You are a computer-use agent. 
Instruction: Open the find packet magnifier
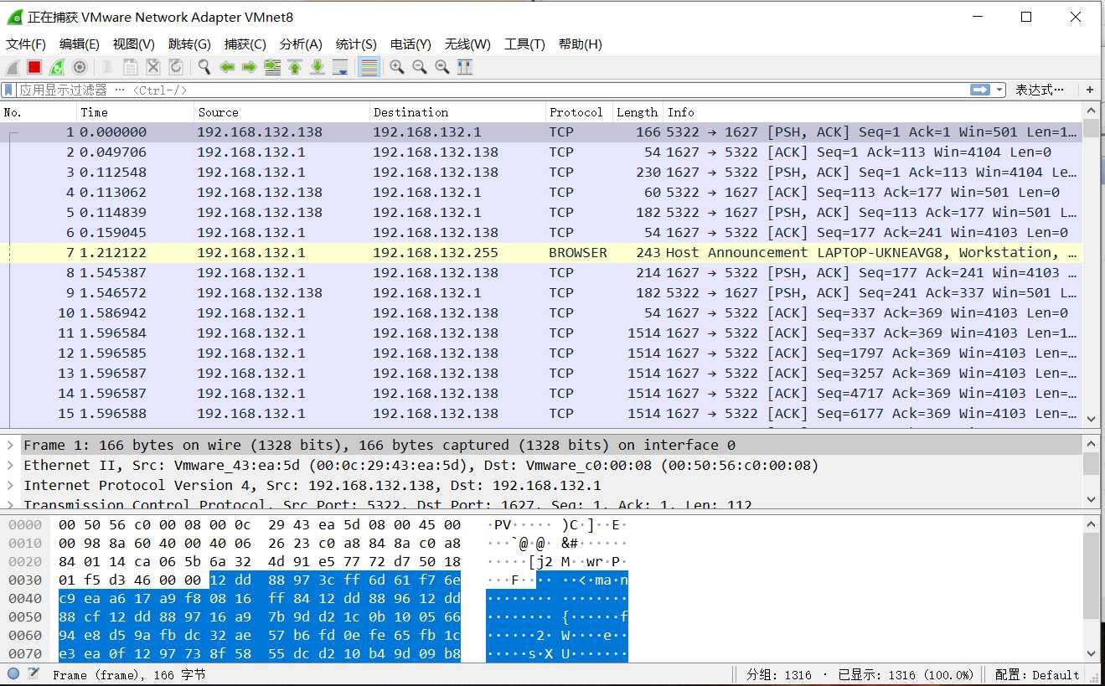(204, 68)
